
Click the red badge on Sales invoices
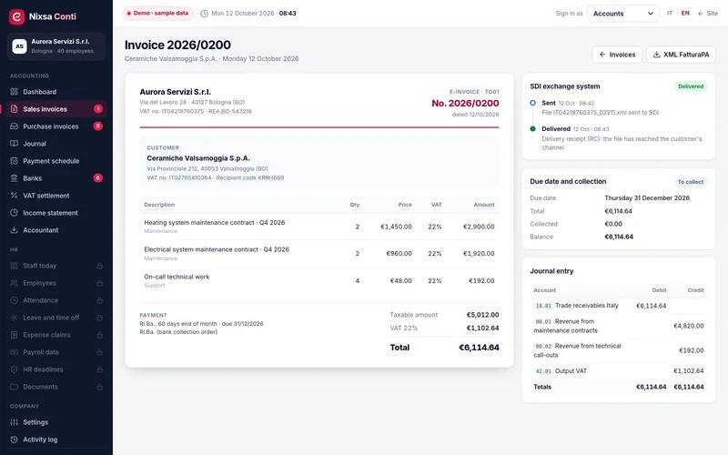(98, 109)
